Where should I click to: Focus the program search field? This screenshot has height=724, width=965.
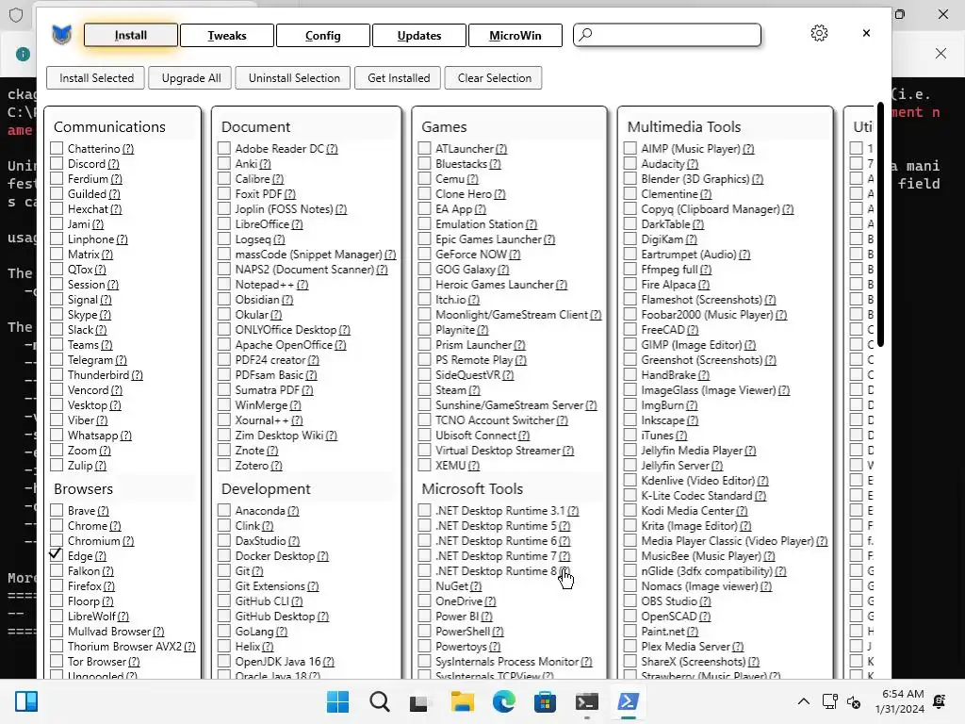click(667, 35)
